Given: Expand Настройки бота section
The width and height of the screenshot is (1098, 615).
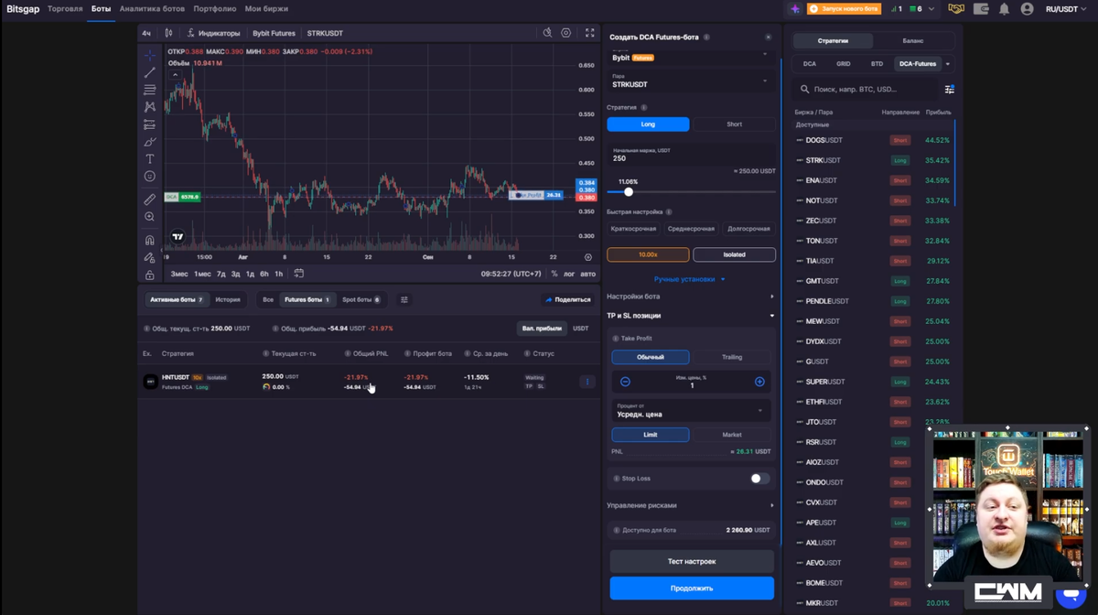Looking at the screenshot, I should tap(691, 297).
